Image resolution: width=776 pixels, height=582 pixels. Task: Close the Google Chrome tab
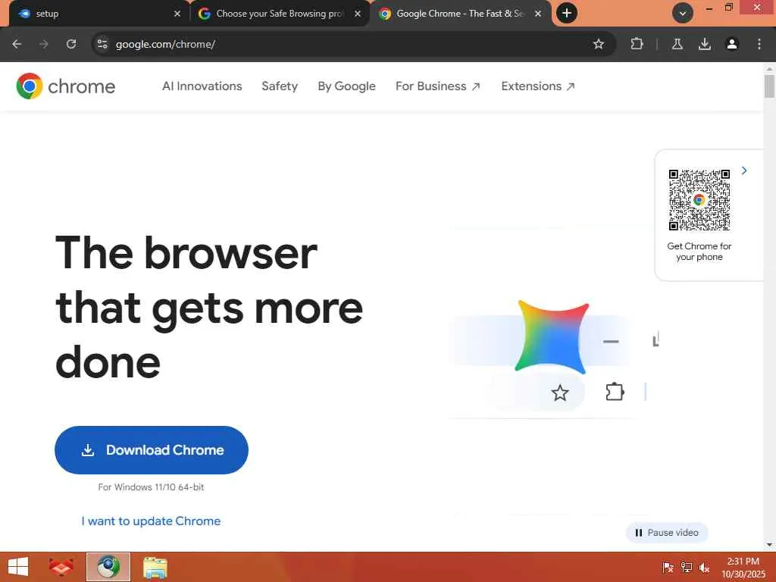pyautogui.click(x=538, y=14)
